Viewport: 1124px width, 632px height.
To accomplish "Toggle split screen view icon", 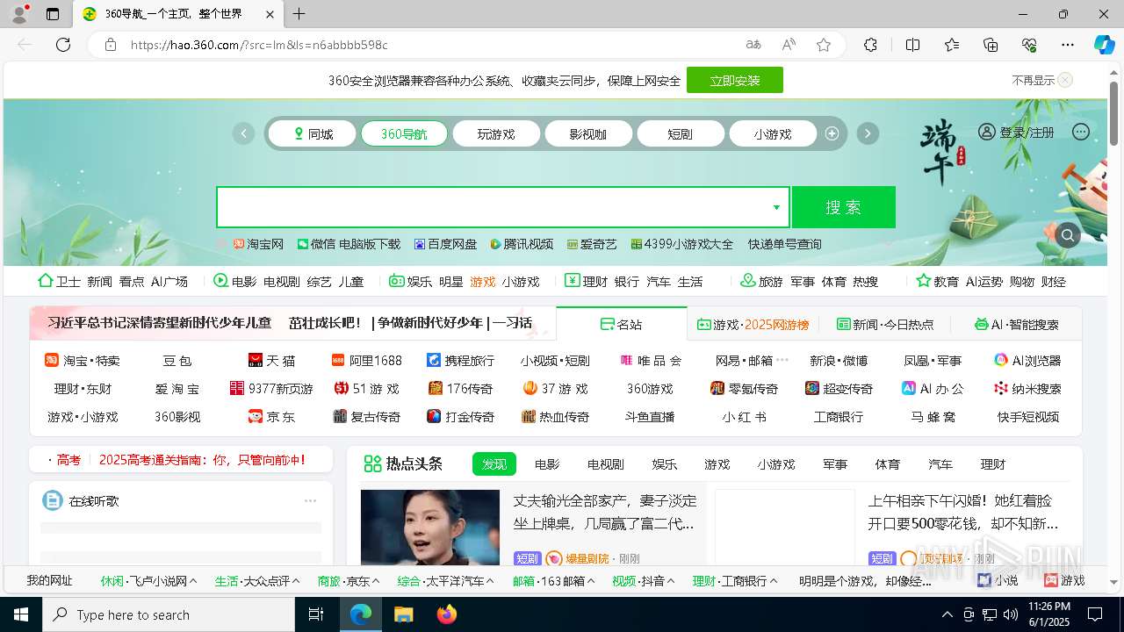I will pos(912,45).
